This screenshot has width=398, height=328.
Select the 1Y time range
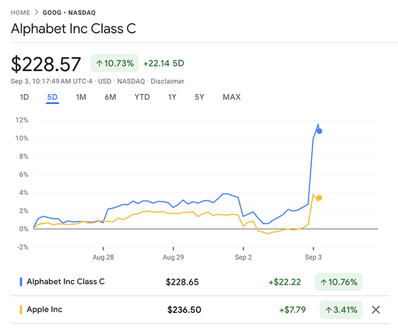[x=172, y=97]
